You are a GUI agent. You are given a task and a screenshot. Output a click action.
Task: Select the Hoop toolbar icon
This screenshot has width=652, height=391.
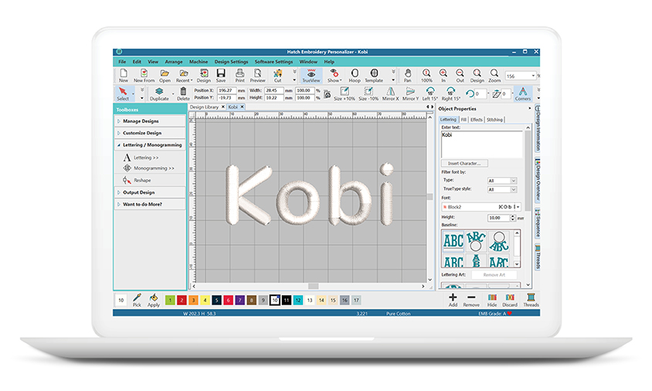(355, 76)
